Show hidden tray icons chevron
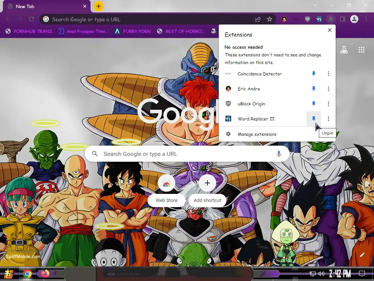 (304, 274)
